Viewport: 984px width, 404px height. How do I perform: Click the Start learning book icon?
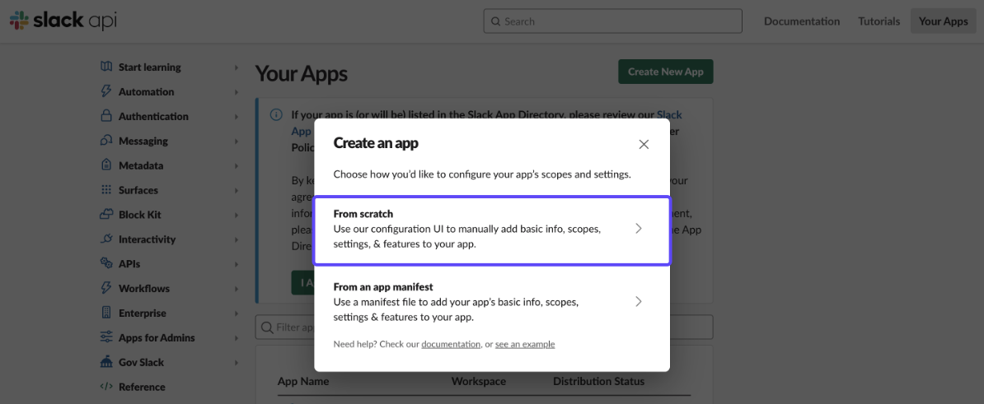click(106, 67)
